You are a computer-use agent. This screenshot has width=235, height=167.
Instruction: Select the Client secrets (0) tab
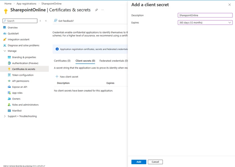(x=85, y=61)
